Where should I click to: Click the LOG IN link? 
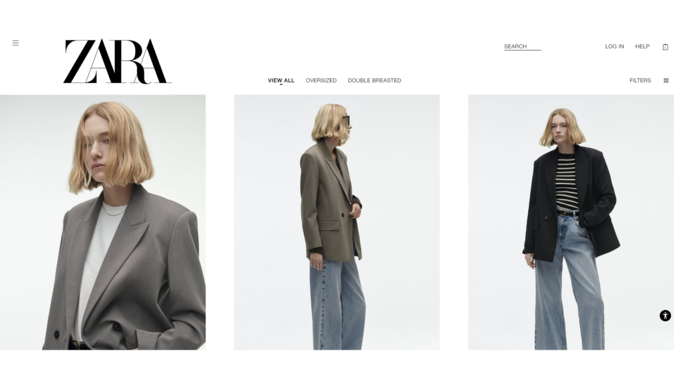[614, 47]
